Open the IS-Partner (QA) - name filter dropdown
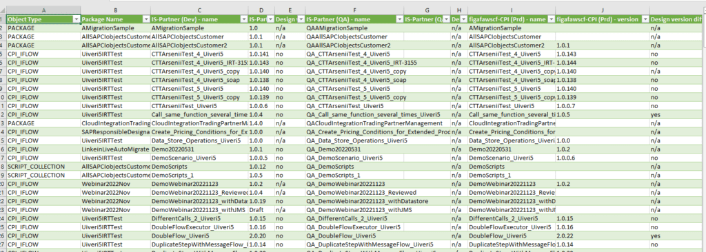Screen dimensions: 706x252 pyautogui.click(x=399, y=19)
